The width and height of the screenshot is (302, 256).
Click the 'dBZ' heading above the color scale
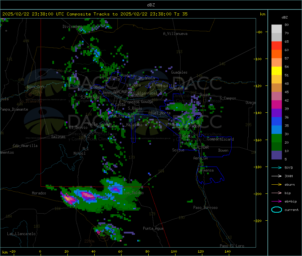point(285,17)
